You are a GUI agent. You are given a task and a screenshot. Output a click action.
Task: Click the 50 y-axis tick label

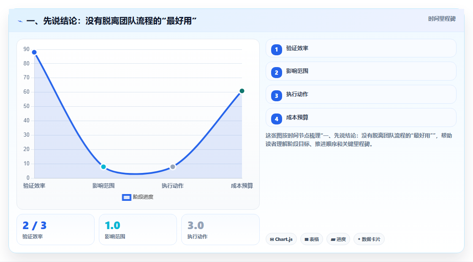[27, 106]
